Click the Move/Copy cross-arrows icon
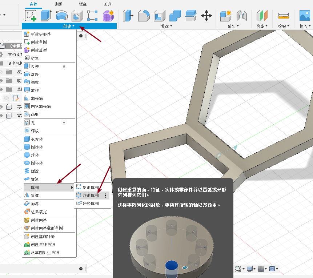 click(x=206, y=15)
